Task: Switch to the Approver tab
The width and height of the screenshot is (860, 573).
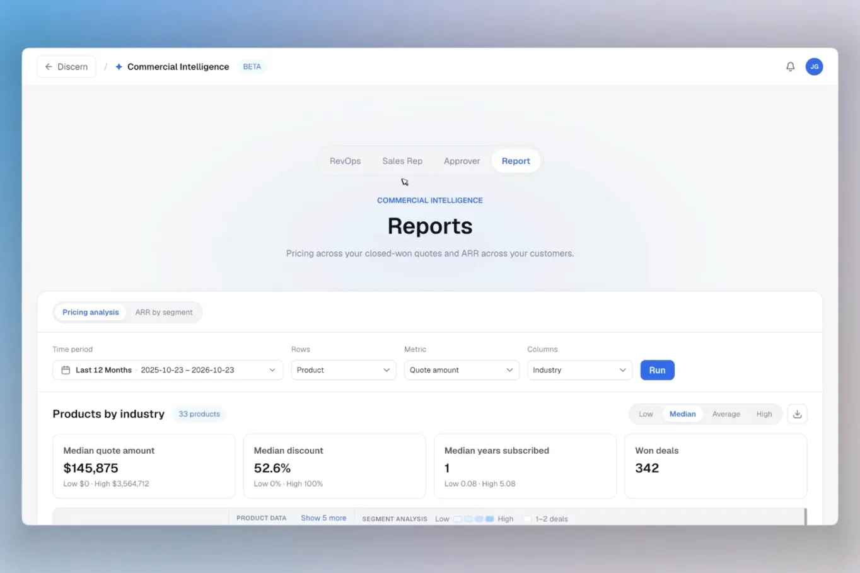Action: coord(462,161)
